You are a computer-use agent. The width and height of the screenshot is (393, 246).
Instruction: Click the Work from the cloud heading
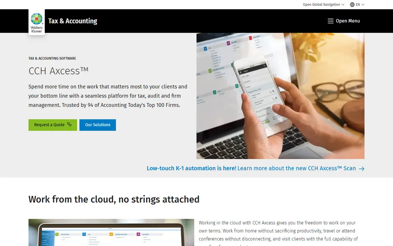114,200
